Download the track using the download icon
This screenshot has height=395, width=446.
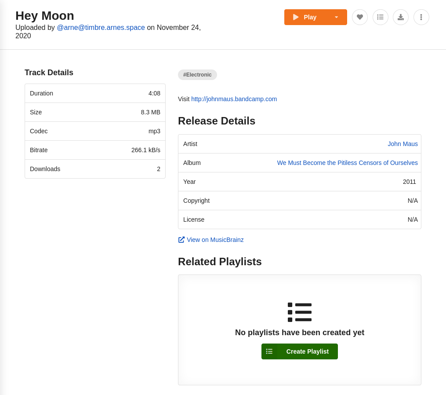pos(401,17)
